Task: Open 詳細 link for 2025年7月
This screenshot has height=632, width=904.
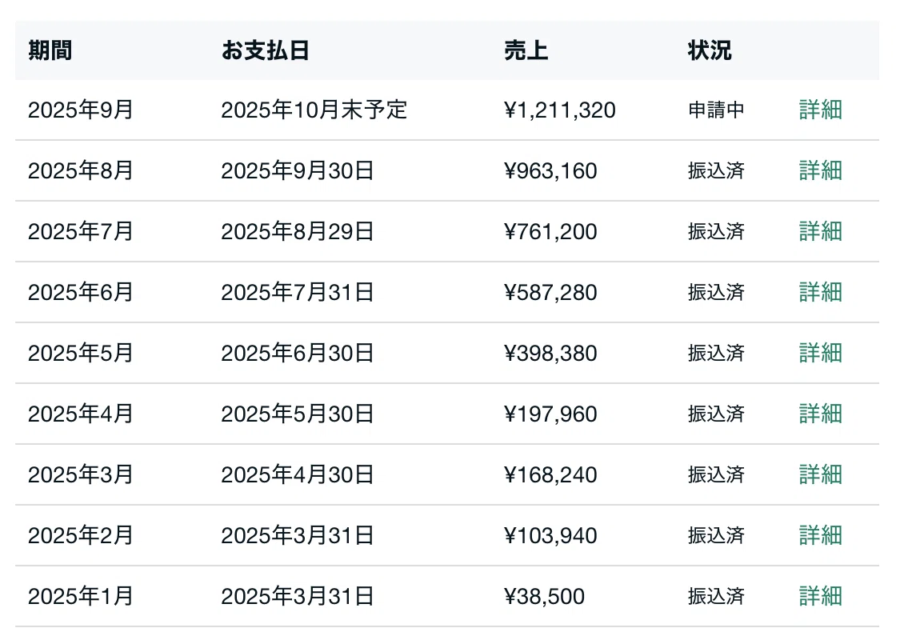Action: pyautogui.click(x=821, y=231)
